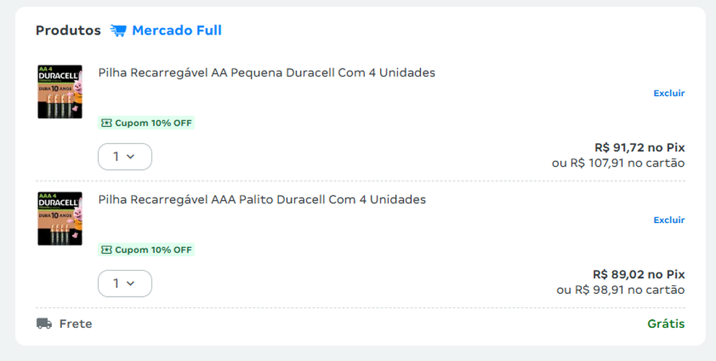Click the Mercado Full cart icon
This screenshot has width=716, height=361.
coord(118,30)
